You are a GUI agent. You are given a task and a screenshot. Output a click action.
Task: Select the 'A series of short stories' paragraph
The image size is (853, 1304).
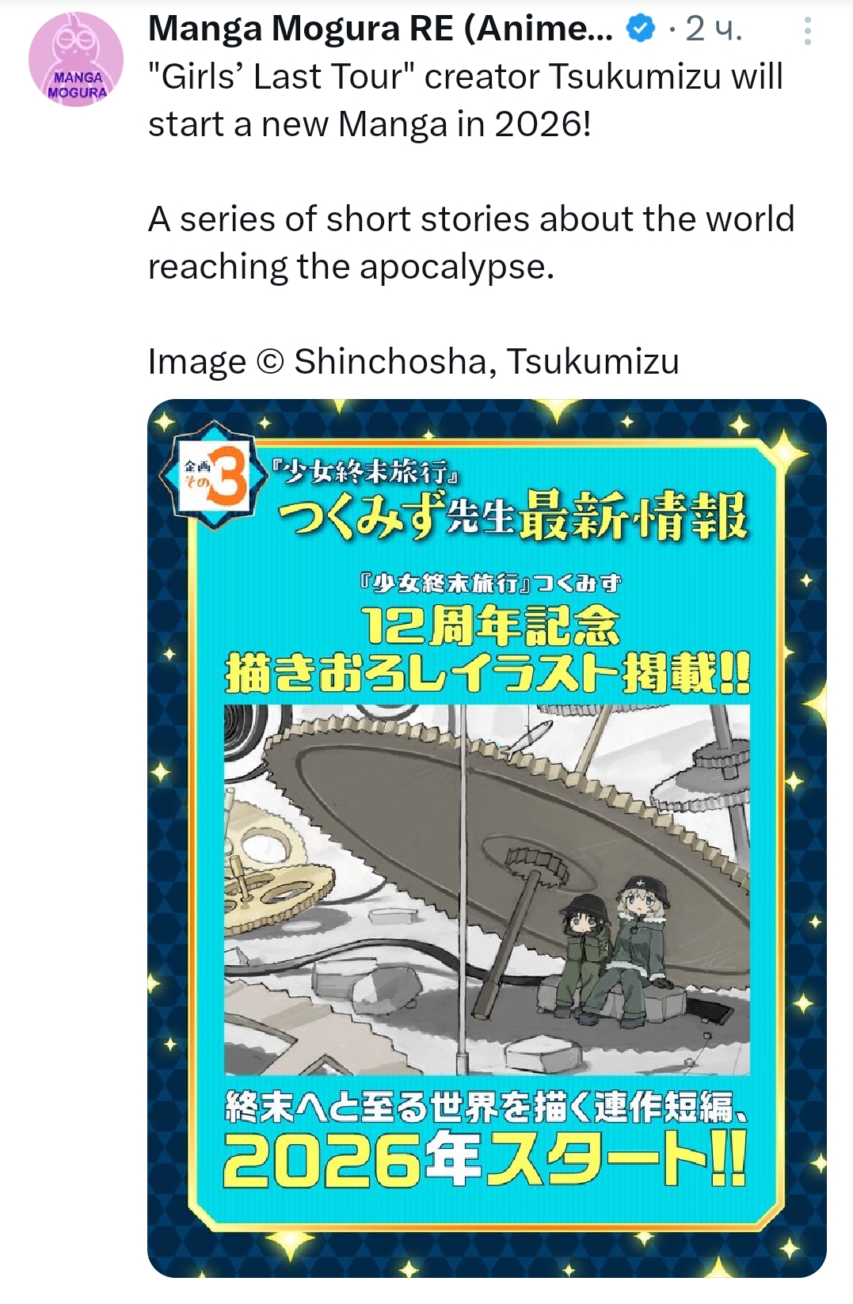471,242
